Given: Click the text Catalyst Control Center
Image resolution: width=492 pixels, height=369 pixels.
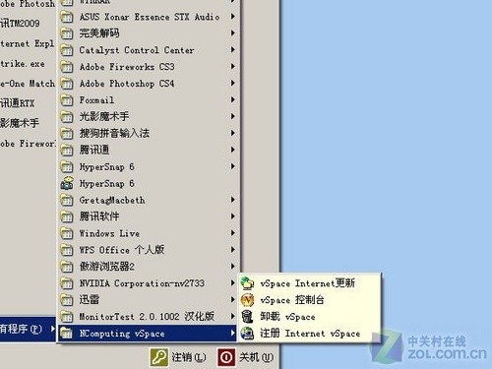Looking at the screenshot, I should tap(137, 50).
